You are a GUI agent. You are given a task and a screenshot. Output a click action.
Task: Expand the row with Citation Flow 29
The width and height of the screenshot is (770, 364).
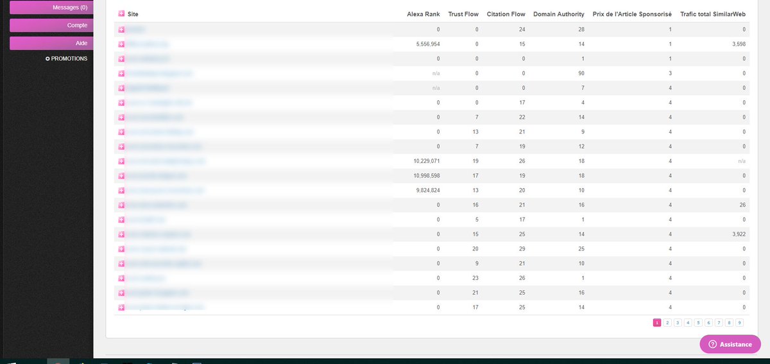[x=121, y=249]
